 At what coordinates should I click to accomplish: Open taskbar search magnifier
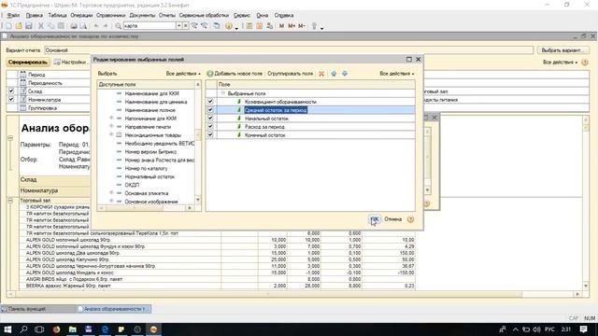23,329
